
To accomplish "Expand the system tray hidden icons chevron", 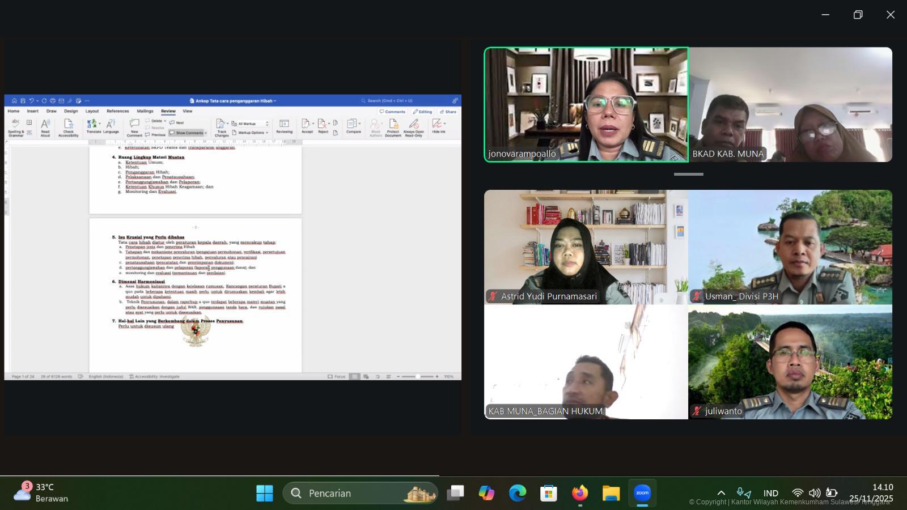I will 721,493.
